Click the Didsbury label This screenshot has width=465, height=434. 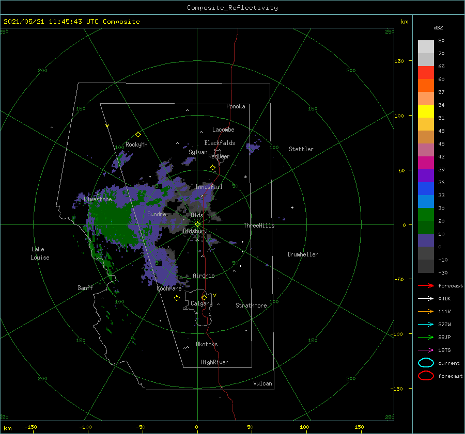point(195,231)
